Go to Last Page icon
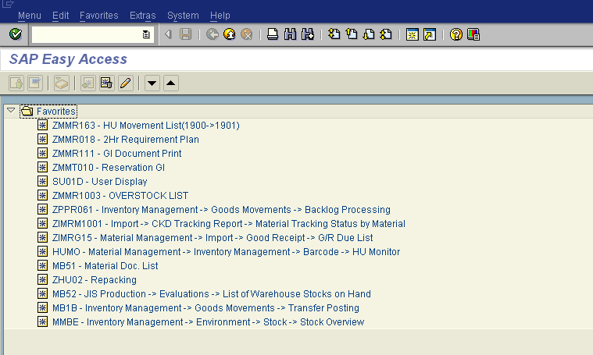 tap(386, 34)
